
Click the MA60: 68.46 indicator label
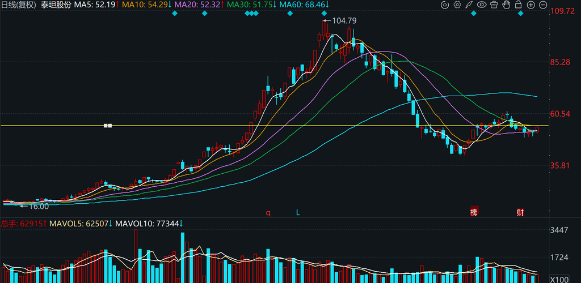coord(304,5)
